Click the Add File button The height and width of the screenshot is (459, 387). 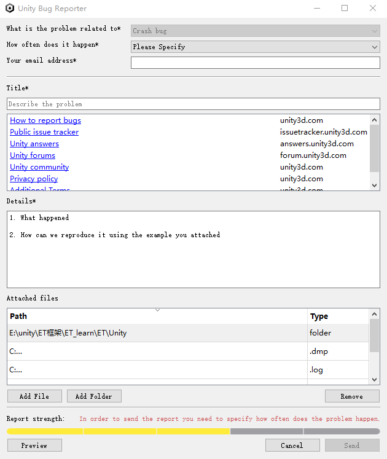(x=34, y=396)
